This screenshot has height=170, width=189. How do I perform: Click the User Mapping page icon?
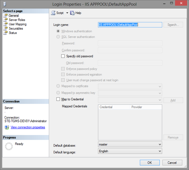click(5, 24)
